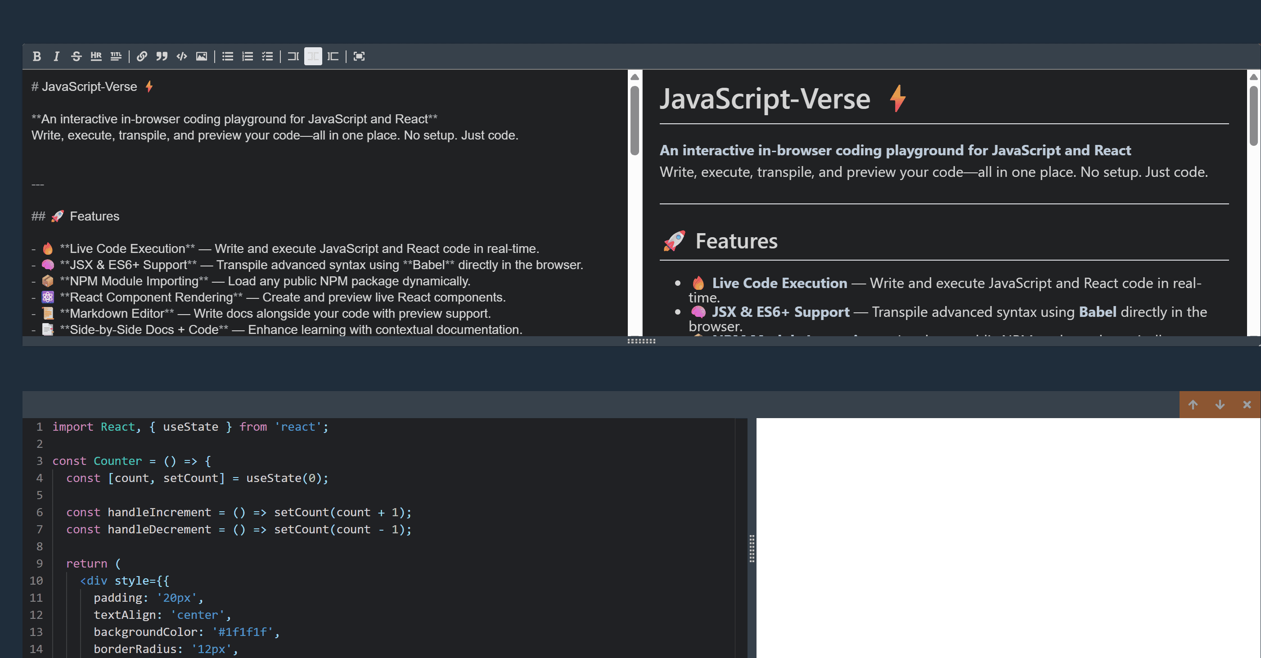Enable fullscreen editing mode
Screen dimensions: 1261x658
click(359, 56)
